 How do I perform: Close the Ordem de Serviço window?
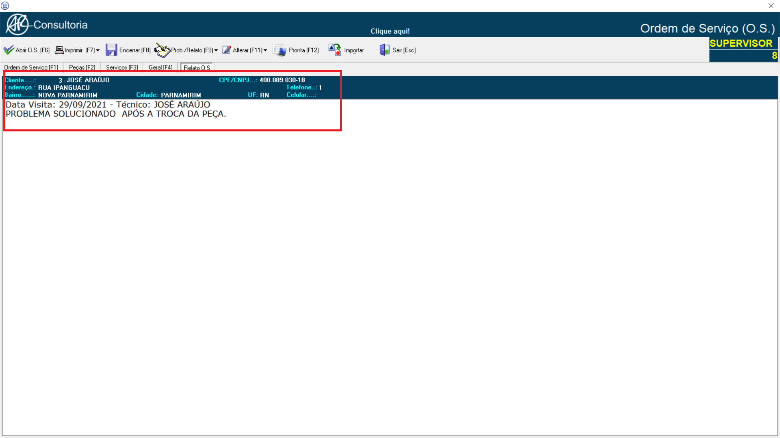pos(771,6)
